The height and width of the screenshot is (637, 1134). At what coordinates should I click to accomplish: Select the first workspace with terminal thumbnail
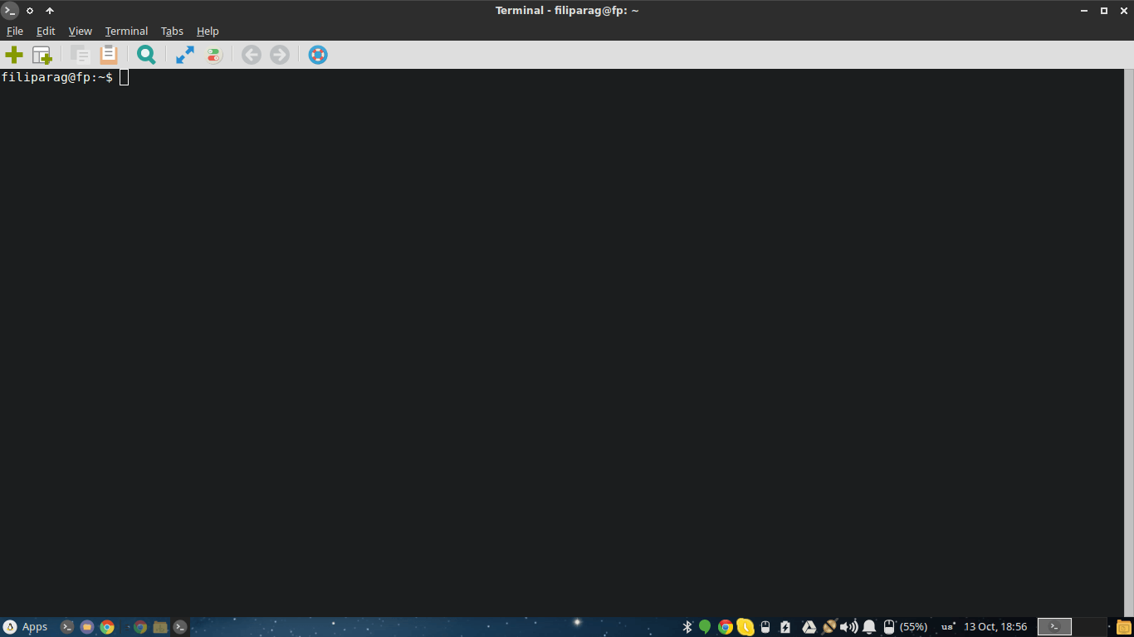1054,627
